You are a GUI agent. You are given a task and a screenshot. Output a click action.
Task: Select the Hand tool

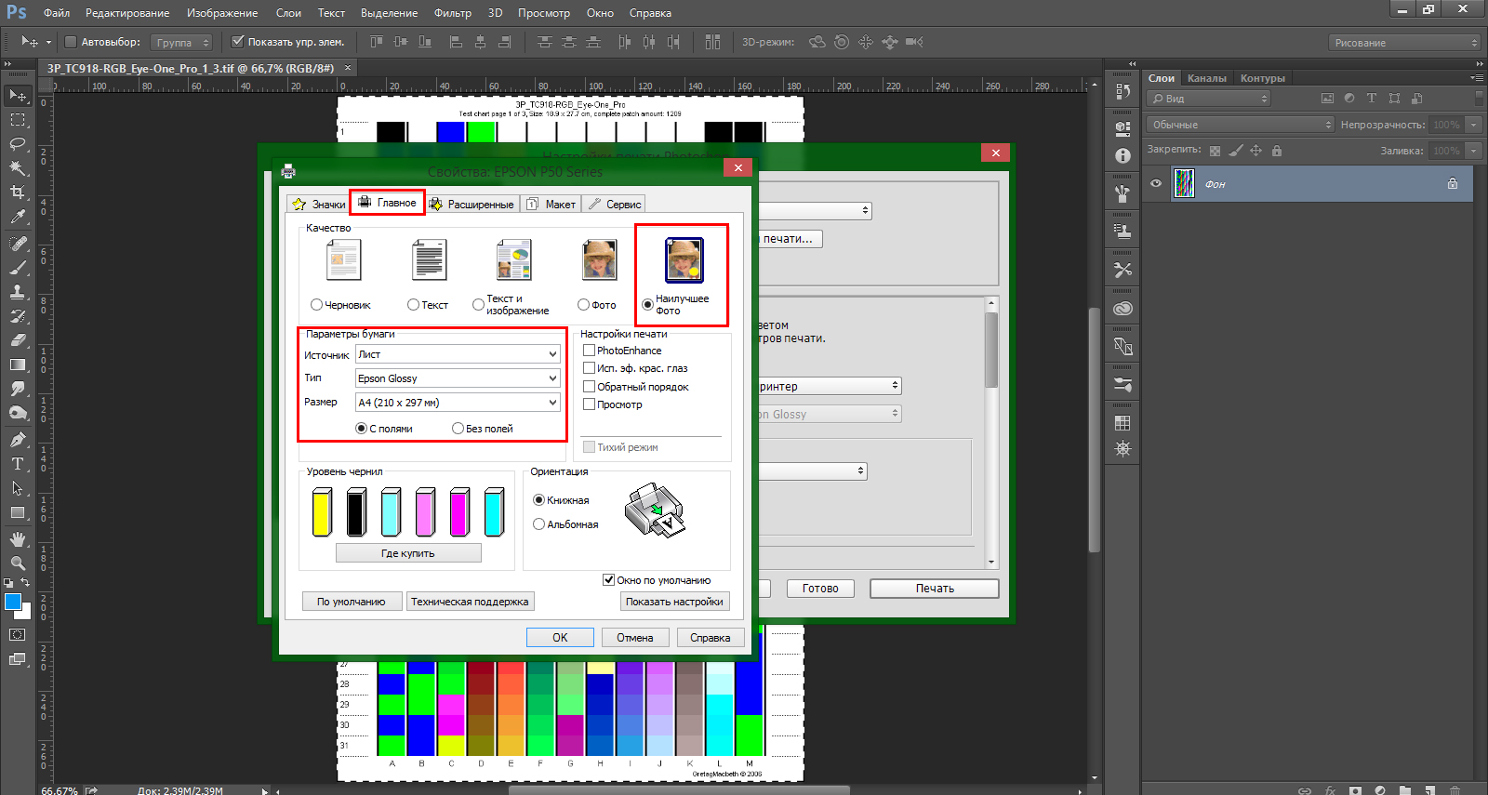[x=18, y=539]
